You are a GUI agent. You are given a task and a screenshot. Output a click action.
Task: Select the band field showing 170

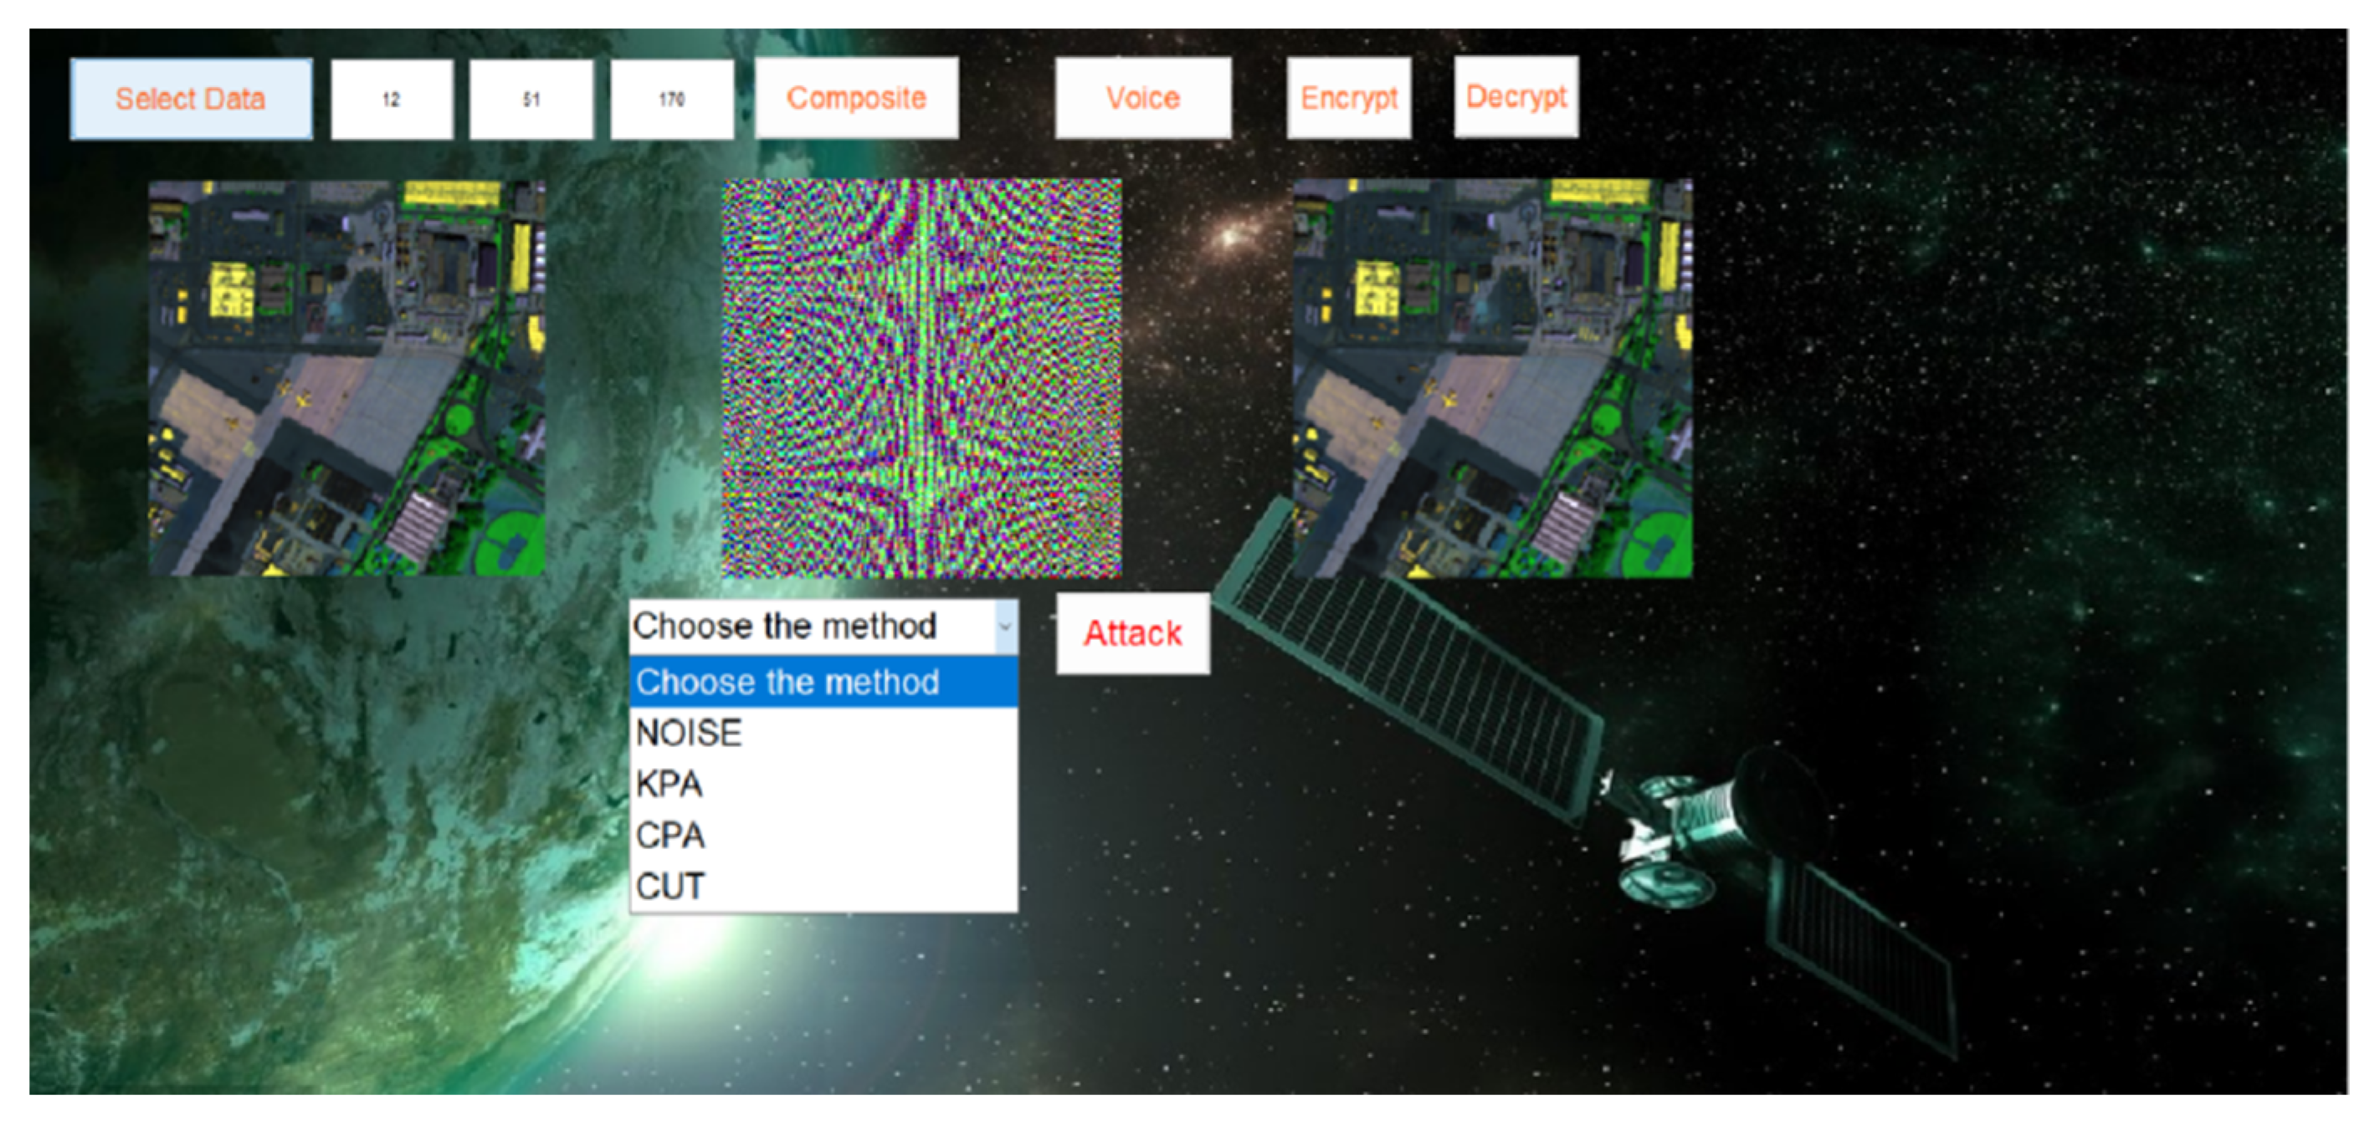point(672,99)
